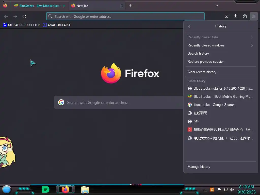Click the orange tray application icon

(212, 189)
